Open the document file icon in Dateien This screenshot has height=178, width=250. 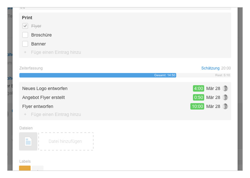[28, 141]
